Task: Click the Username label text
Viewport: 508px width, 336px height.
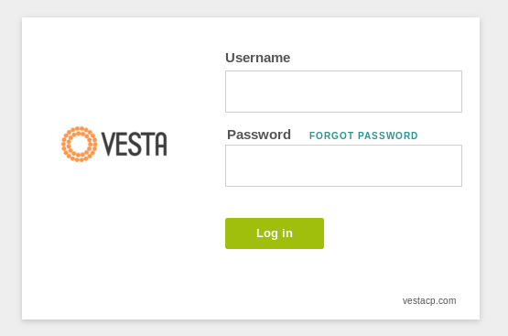Action: click(257, 58)
